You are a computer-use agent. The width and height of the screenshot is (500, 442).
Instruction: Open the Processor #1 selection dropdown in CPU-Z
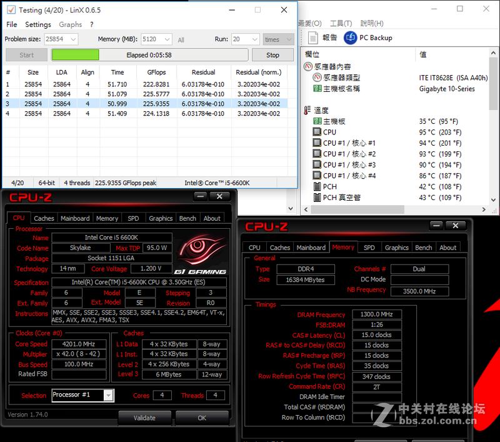click(x=109, y=395)
